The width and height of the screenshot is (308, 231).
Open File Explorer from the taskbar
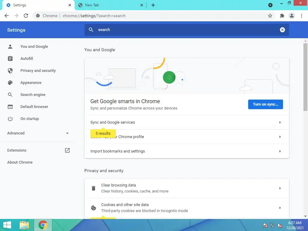pos(24,225)
